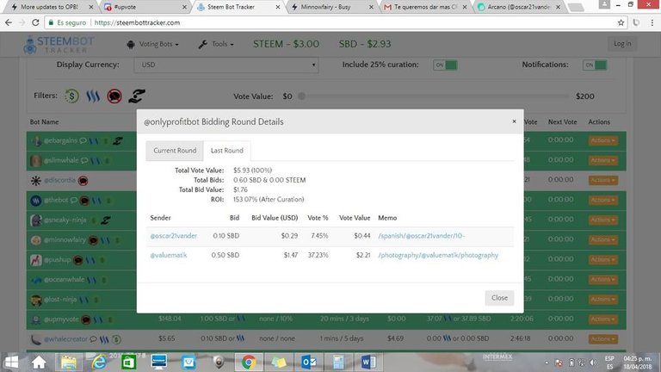
Task: Open Chrome from the taskbar
Action: pyautogui.click(x=249, y=362)
